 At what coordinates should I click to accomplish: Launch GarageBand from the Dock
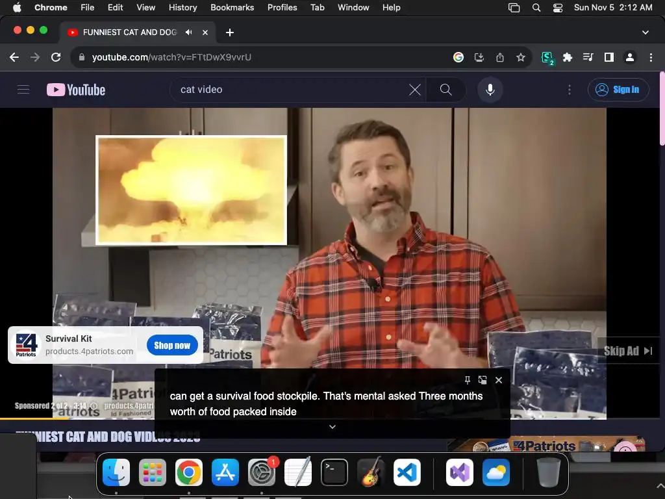point(371,472)
